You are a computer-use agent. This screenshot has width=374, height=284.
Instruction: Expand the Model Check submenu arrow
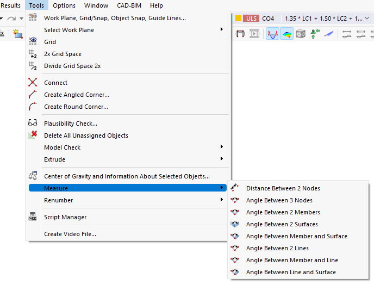coord(222,147)
